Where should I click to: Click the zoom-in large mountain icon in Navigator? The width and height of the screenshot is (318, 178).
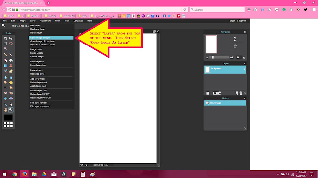click(x=232, y=57)
